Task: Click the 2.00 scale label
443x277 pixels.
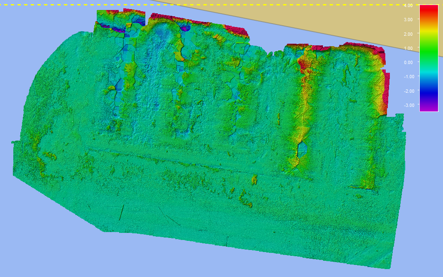Action: coord(408,34)
